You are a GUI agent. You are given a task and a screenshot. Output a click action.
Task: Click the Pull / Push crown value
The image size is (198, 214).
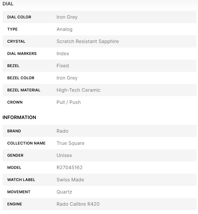click(x=69, y=102)
